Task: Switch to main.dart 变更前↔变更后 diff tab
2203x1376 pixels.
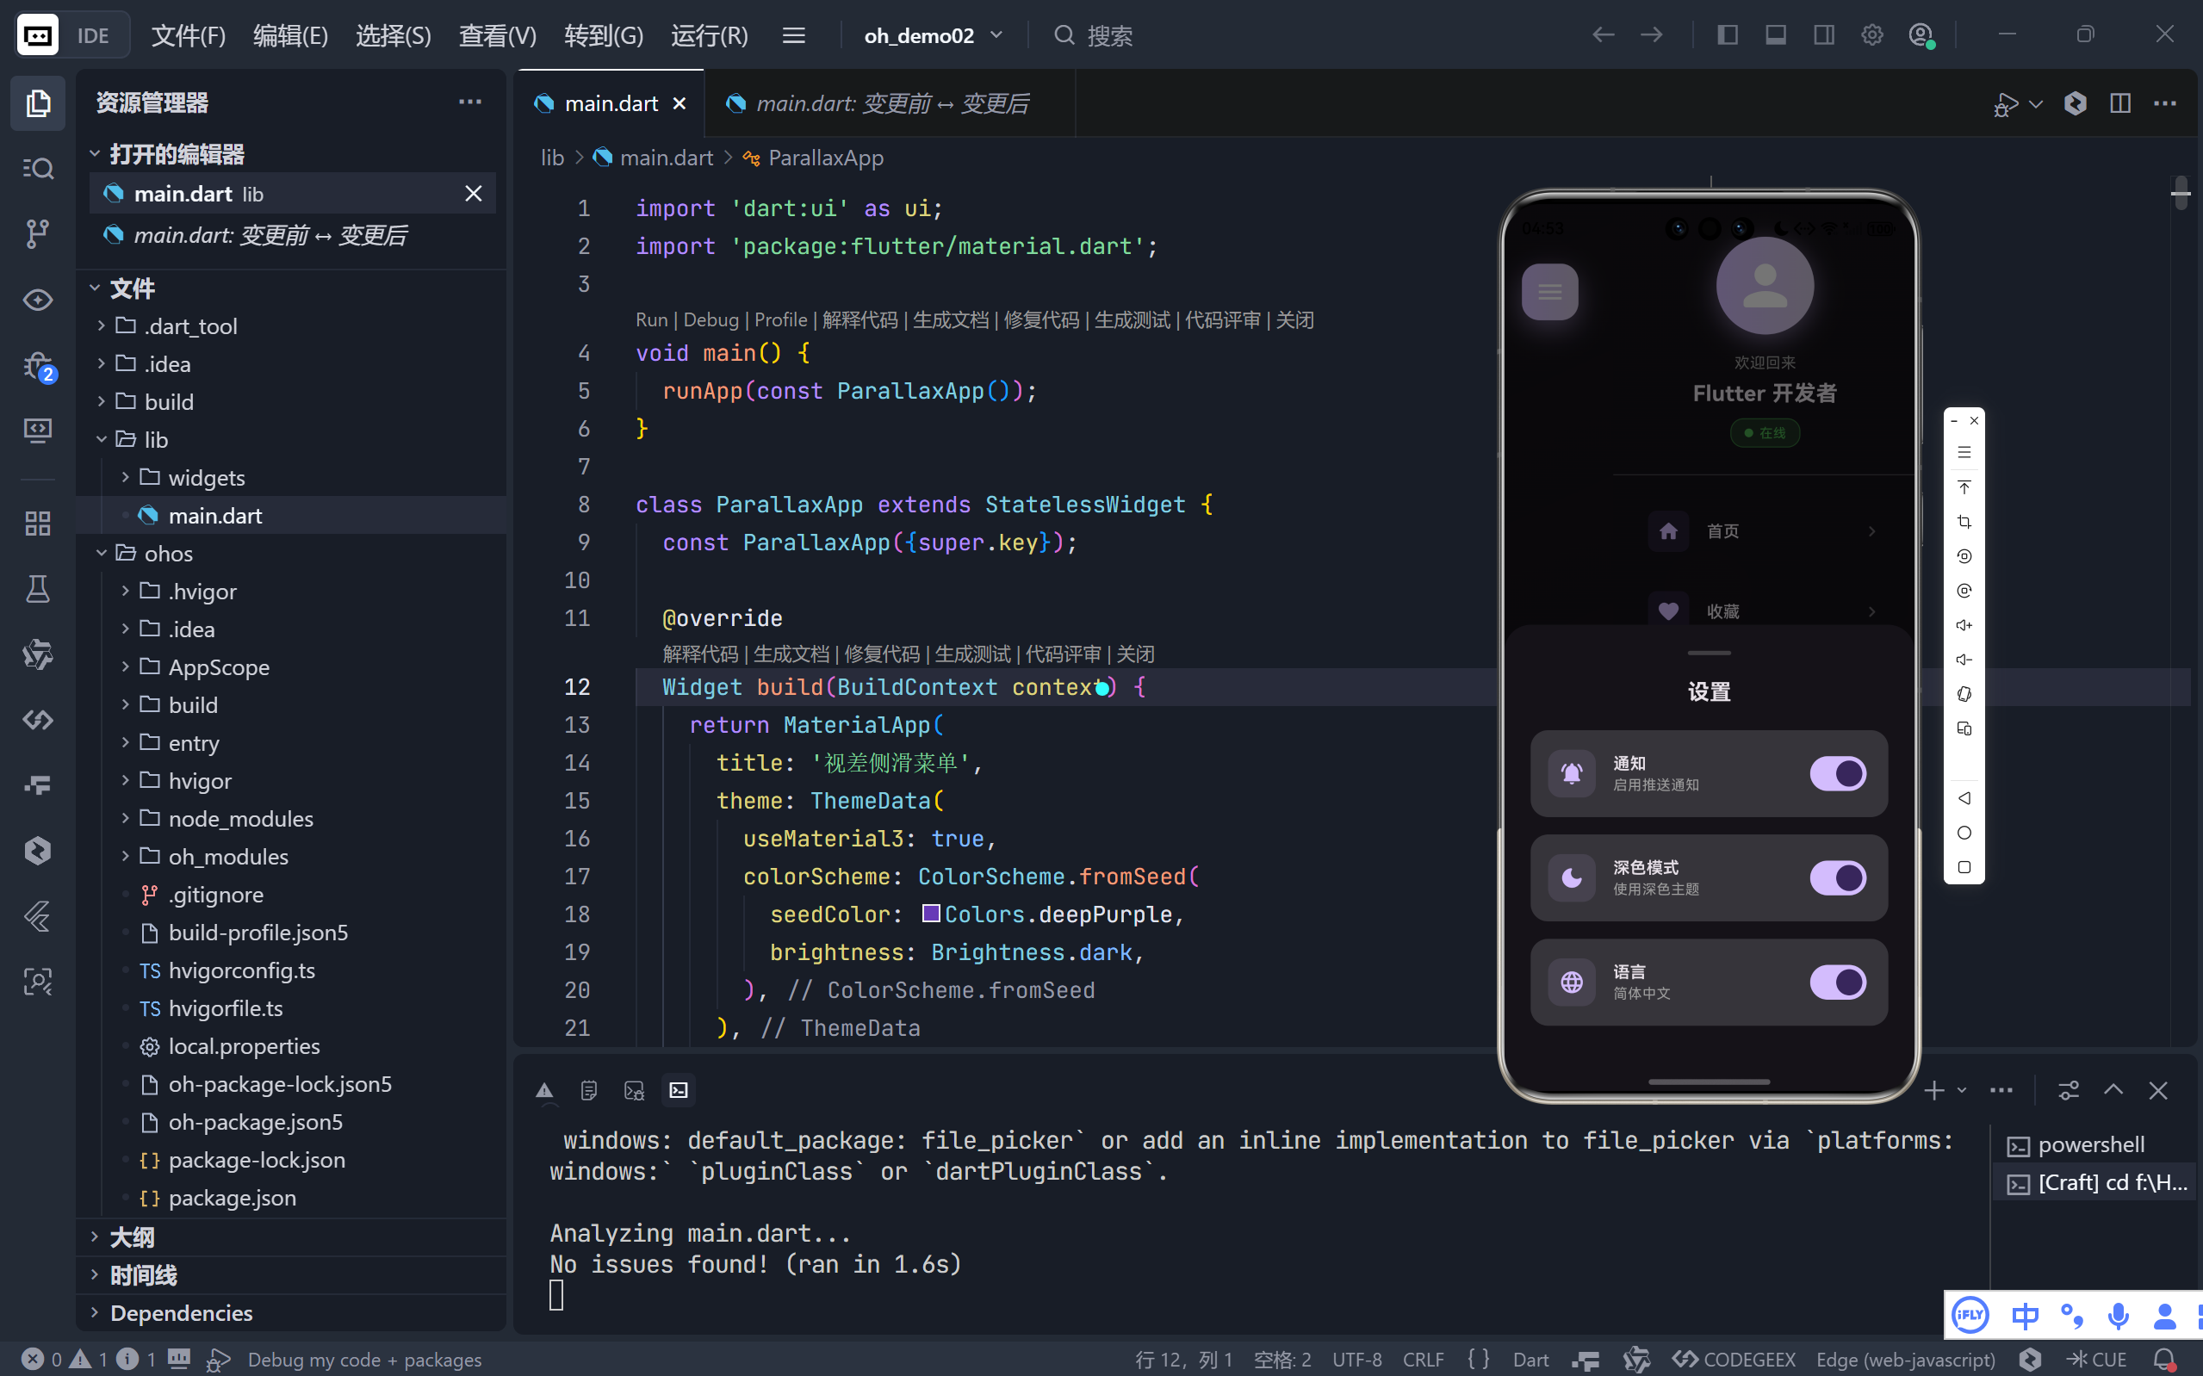Action: click(891, 103)
